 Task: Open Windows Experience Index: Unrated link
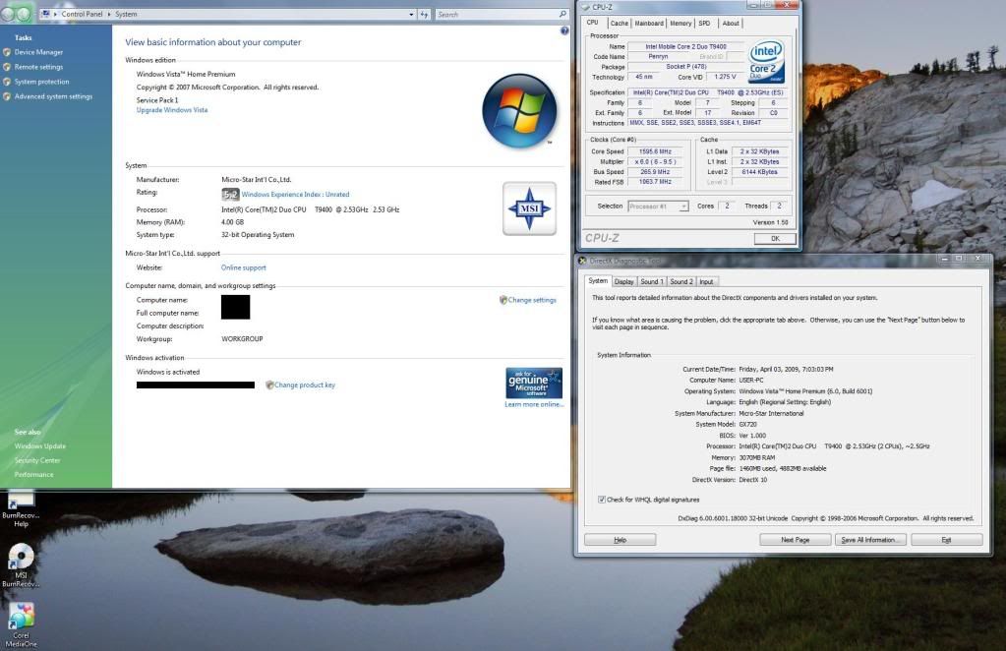pyautogui.click(x=295, y=195)
